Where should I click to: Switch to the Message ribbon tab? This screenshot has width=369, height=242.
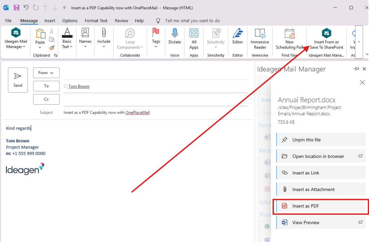(x=29, y=21)
